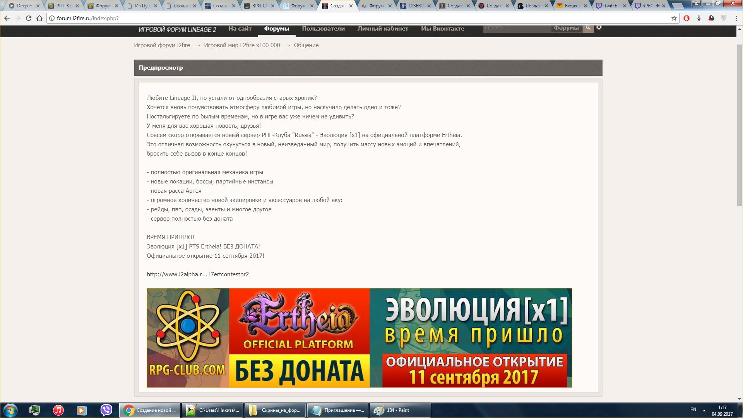
Task: Switch to the Из Пуш browser tab
Action: click(x=141, y=6)
